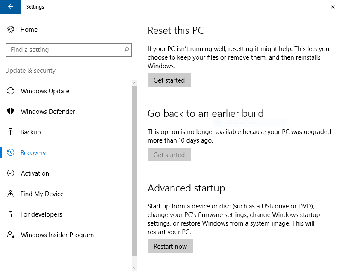Viewport: 343px width, 271px height.
Task: Click the Home gear icon
Action: coord(11,30)
